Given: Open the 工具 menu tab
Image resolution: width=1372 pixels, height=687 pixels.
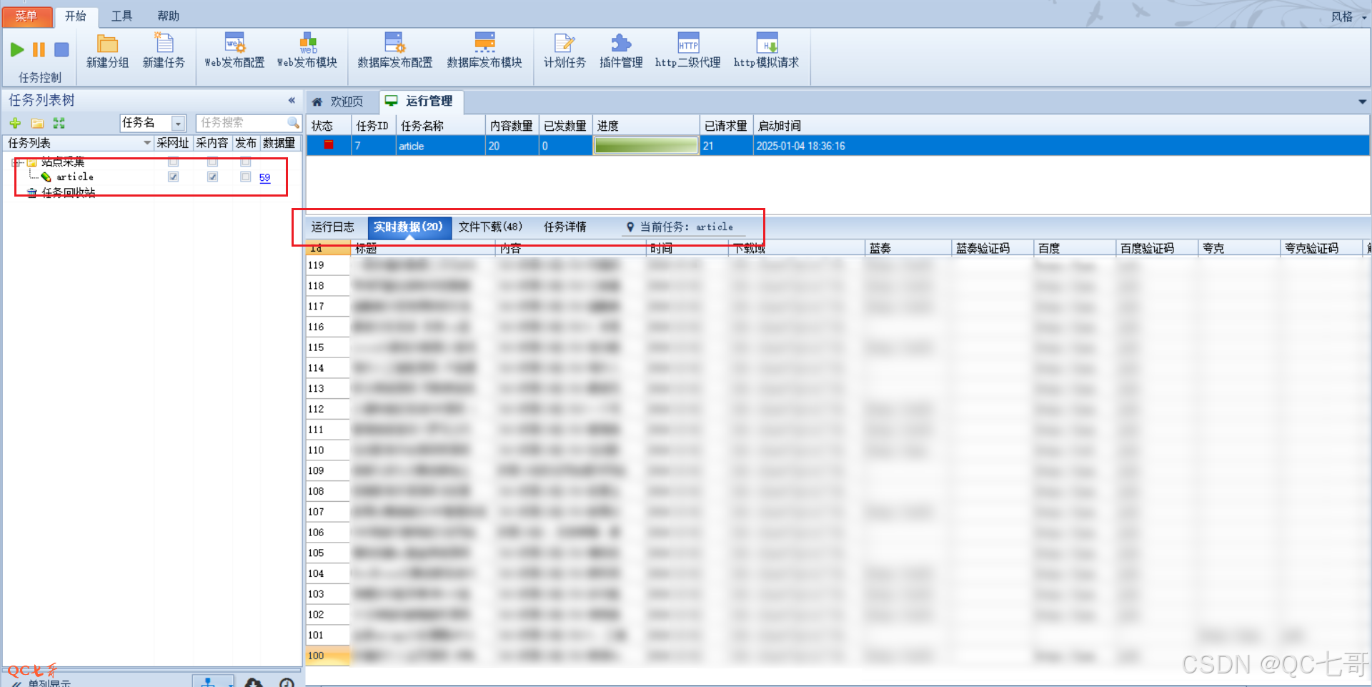Looking at the screenshot, I should coord(121,16).
